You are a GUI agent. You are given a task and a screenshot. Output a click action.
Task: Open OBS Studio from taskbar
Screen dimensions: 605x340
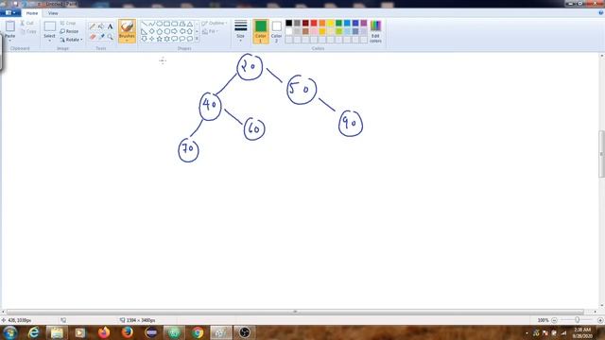244,332
